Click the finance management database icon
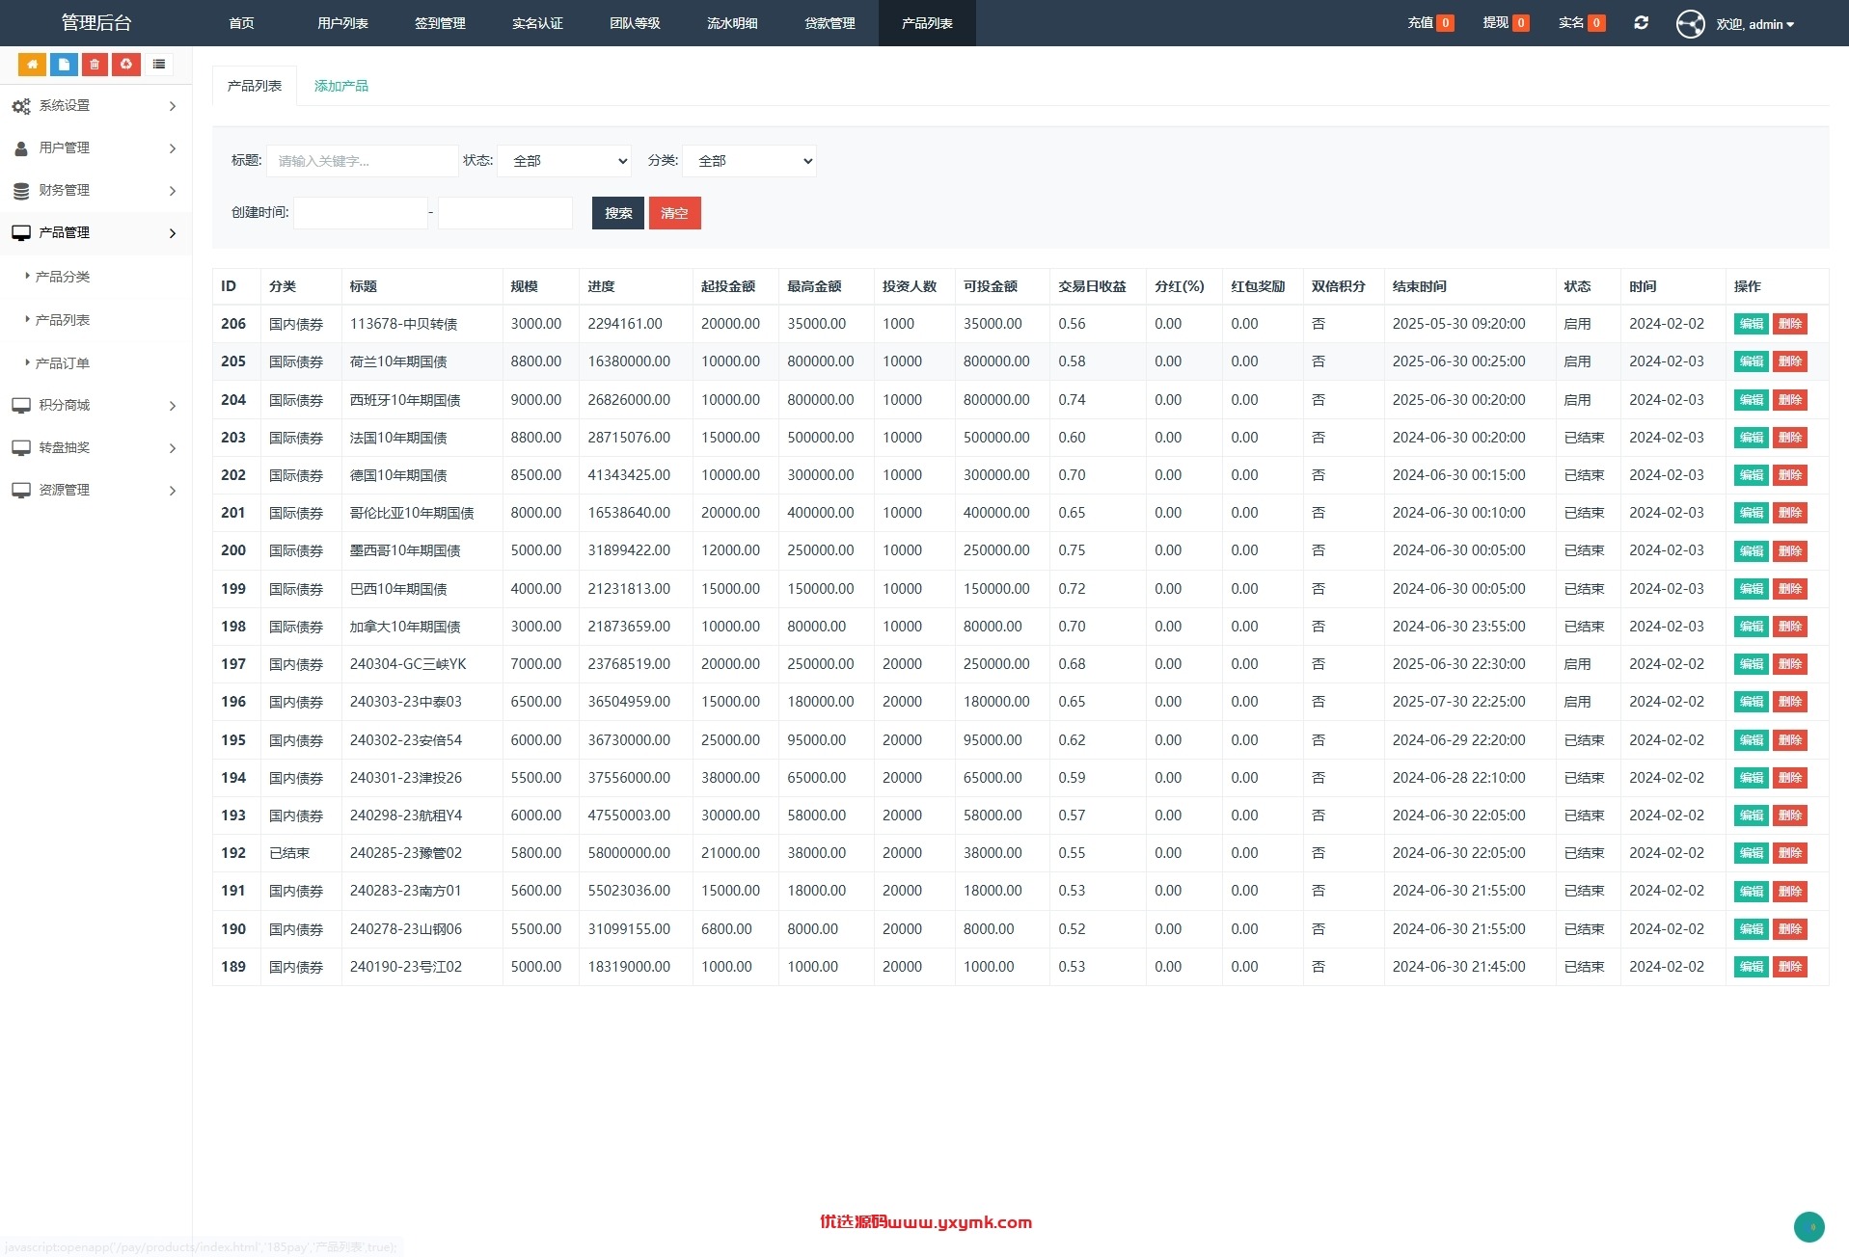This screenshot has height=1257, width=1849. 21,191
